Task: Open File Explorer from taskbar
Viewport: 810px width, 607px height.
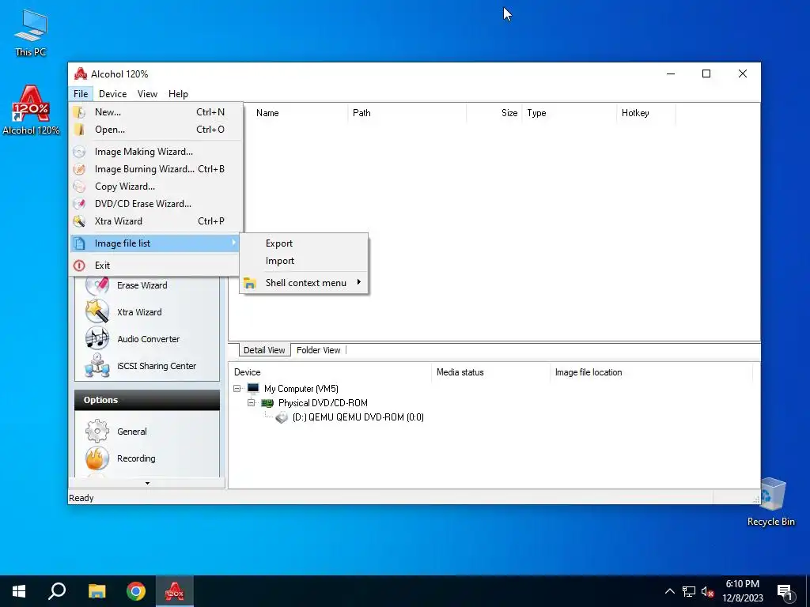Action: click(97, 591)
